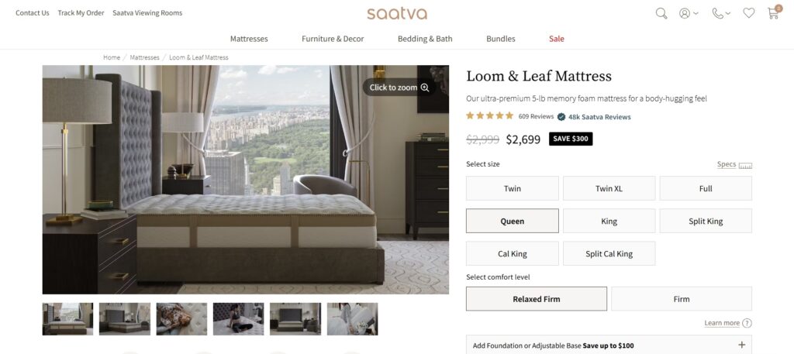This screenshot has height=354, width=794.
Task: Open the phone contact icon
Action: (x=717, y=13)
